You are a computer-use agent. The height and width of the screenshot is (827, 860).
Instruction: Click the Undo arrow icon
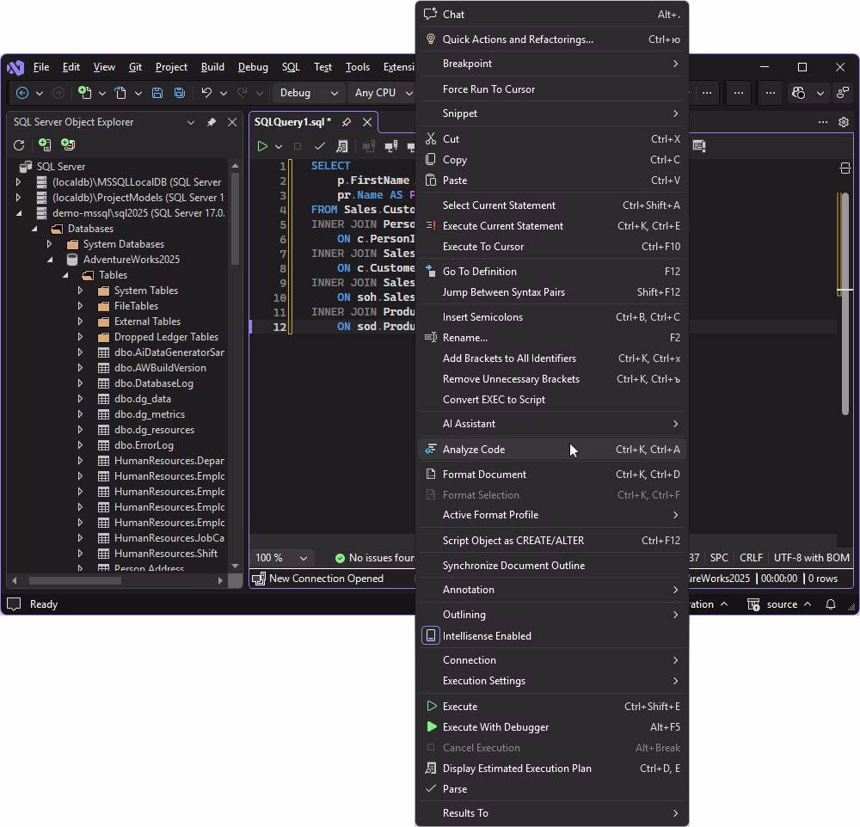206,93
